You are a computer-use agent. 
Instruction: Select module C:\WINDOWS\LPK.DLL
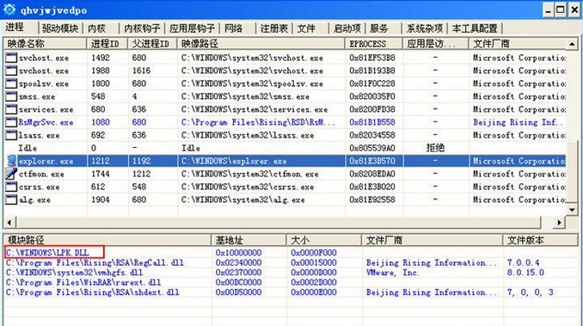pos(47,253)
